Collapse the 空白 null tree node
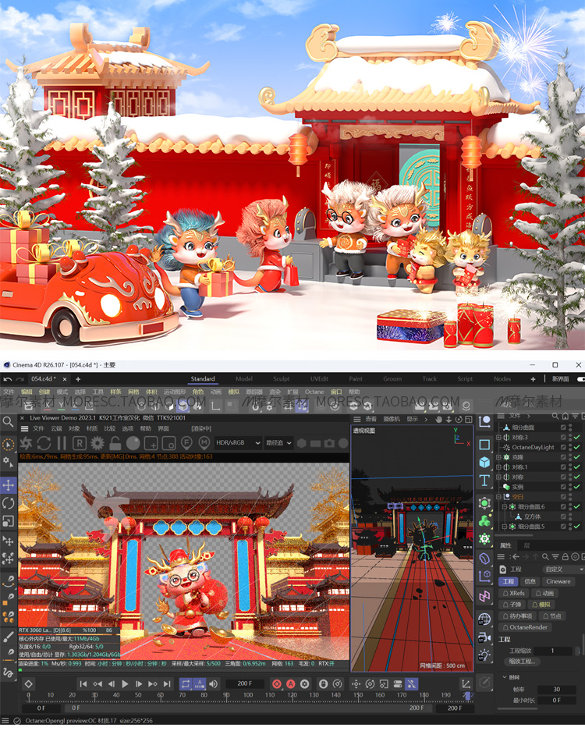Screen dimensions: 585x731 [x=498, y=496]
